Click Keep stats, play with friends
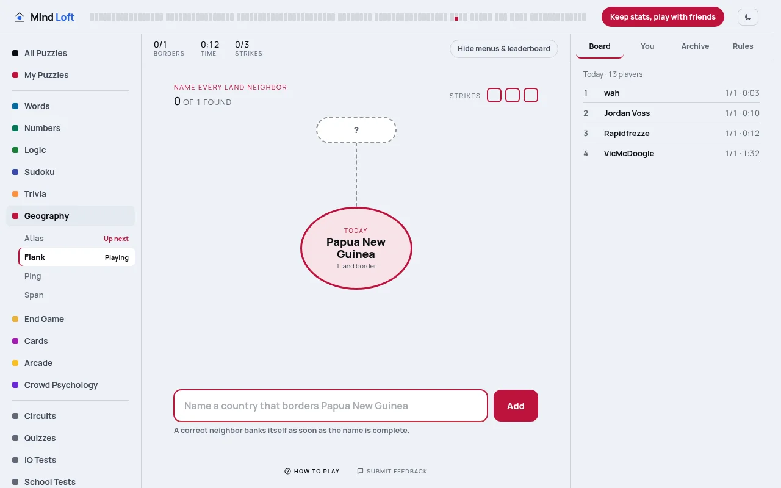 click(663, 17)
